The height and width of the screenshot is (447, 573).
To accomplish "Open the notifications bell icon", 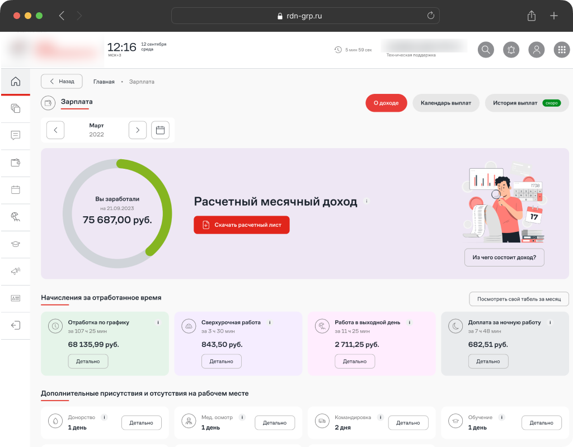I will pos(511,50).
